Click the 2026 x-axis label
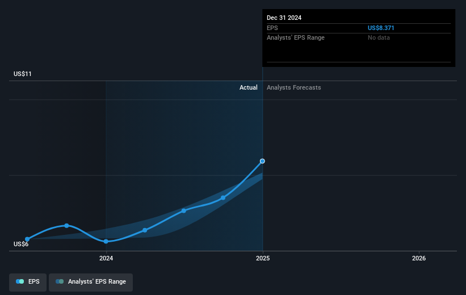Screen dimensions: 466x295 pyautogui.click(x=419, y=258)
